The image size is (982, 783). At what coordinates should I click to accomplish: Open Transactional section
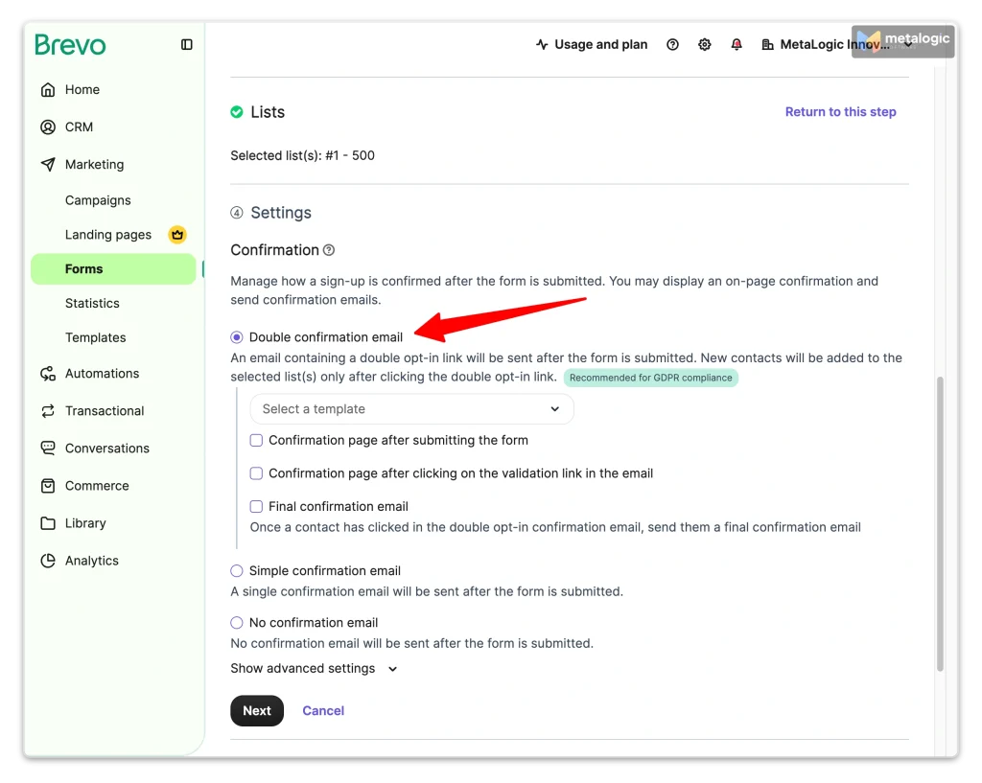click(105, 411)
